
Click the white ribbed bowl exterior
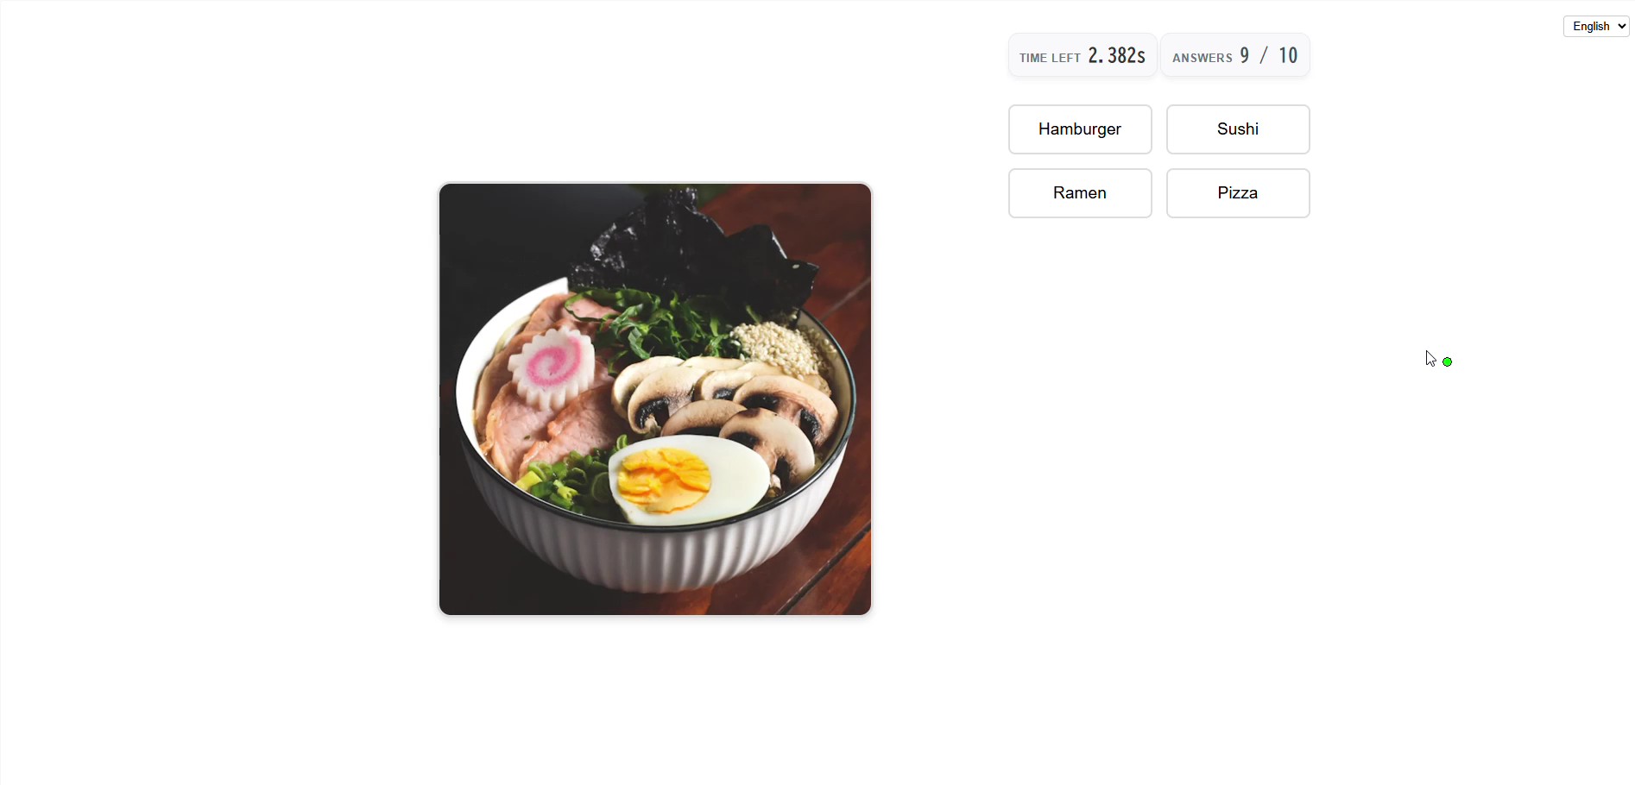pyautogui.click(x=656, y=552)
